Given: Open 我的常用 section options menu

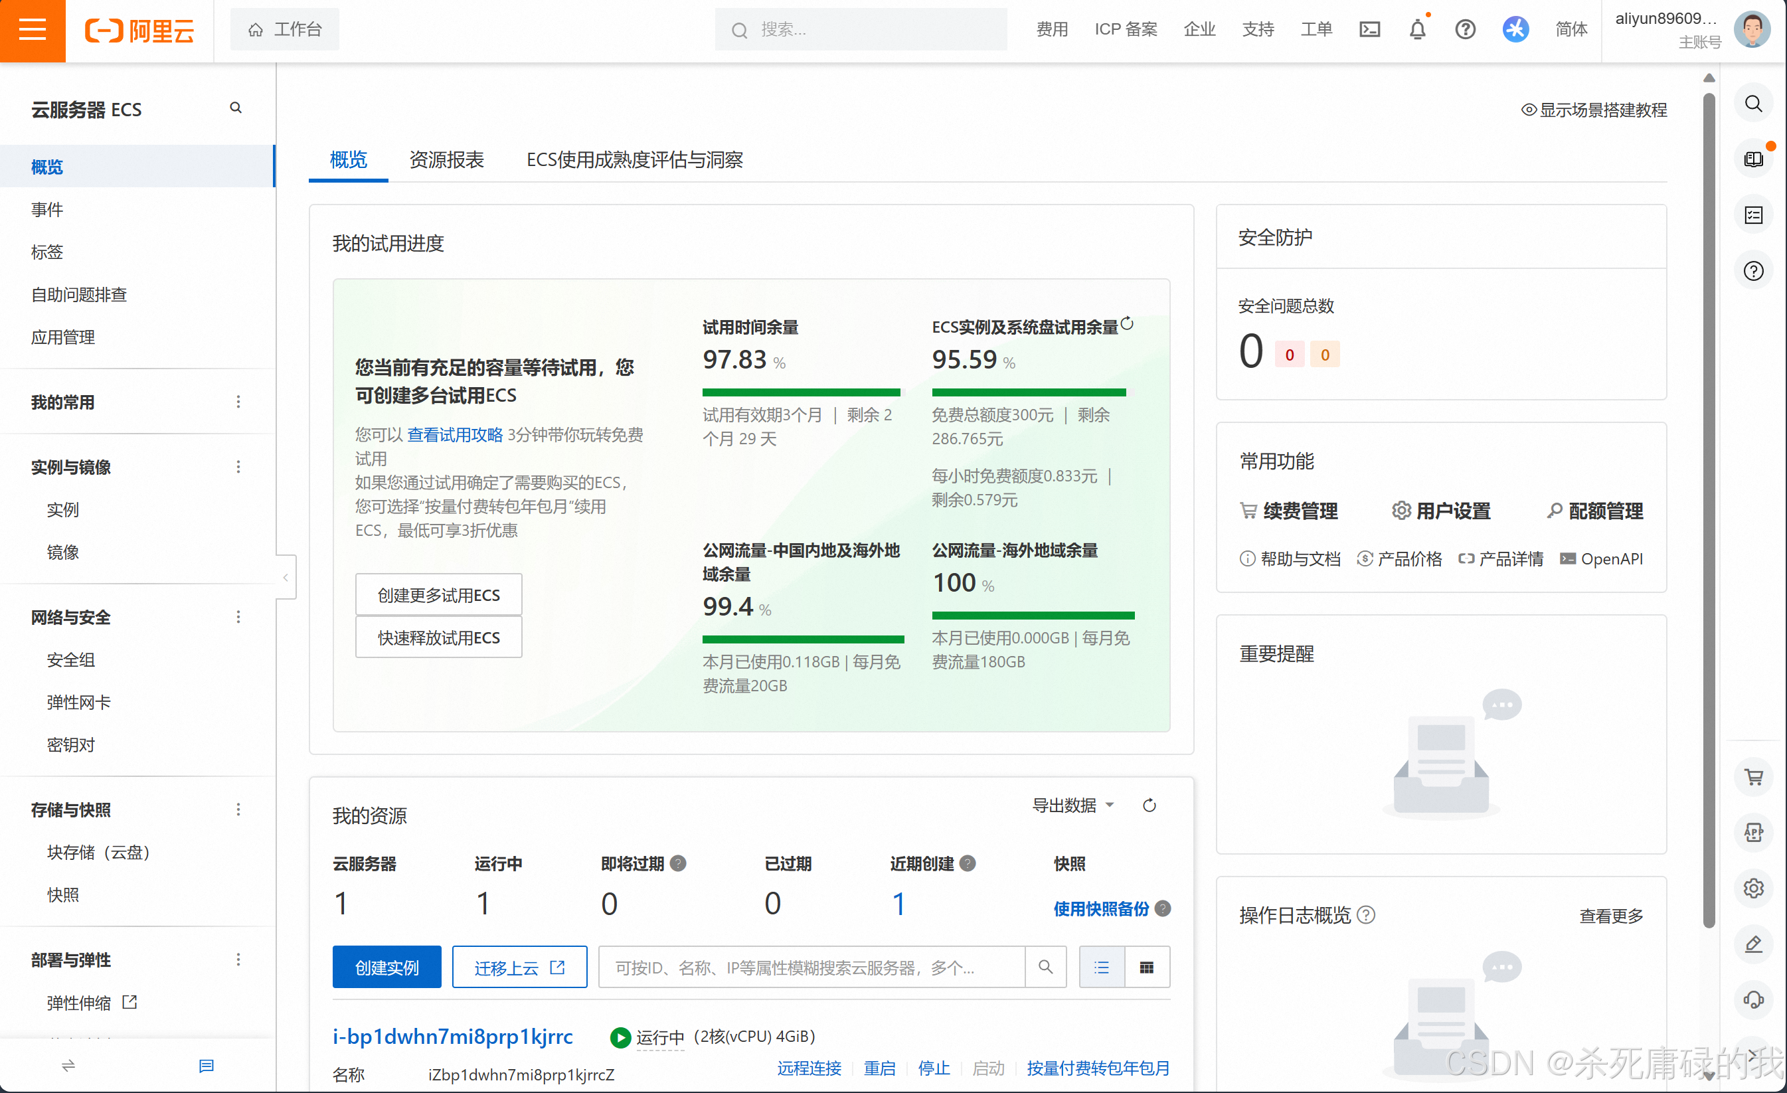Looking at the screenshot, I should tap(238, 402).
